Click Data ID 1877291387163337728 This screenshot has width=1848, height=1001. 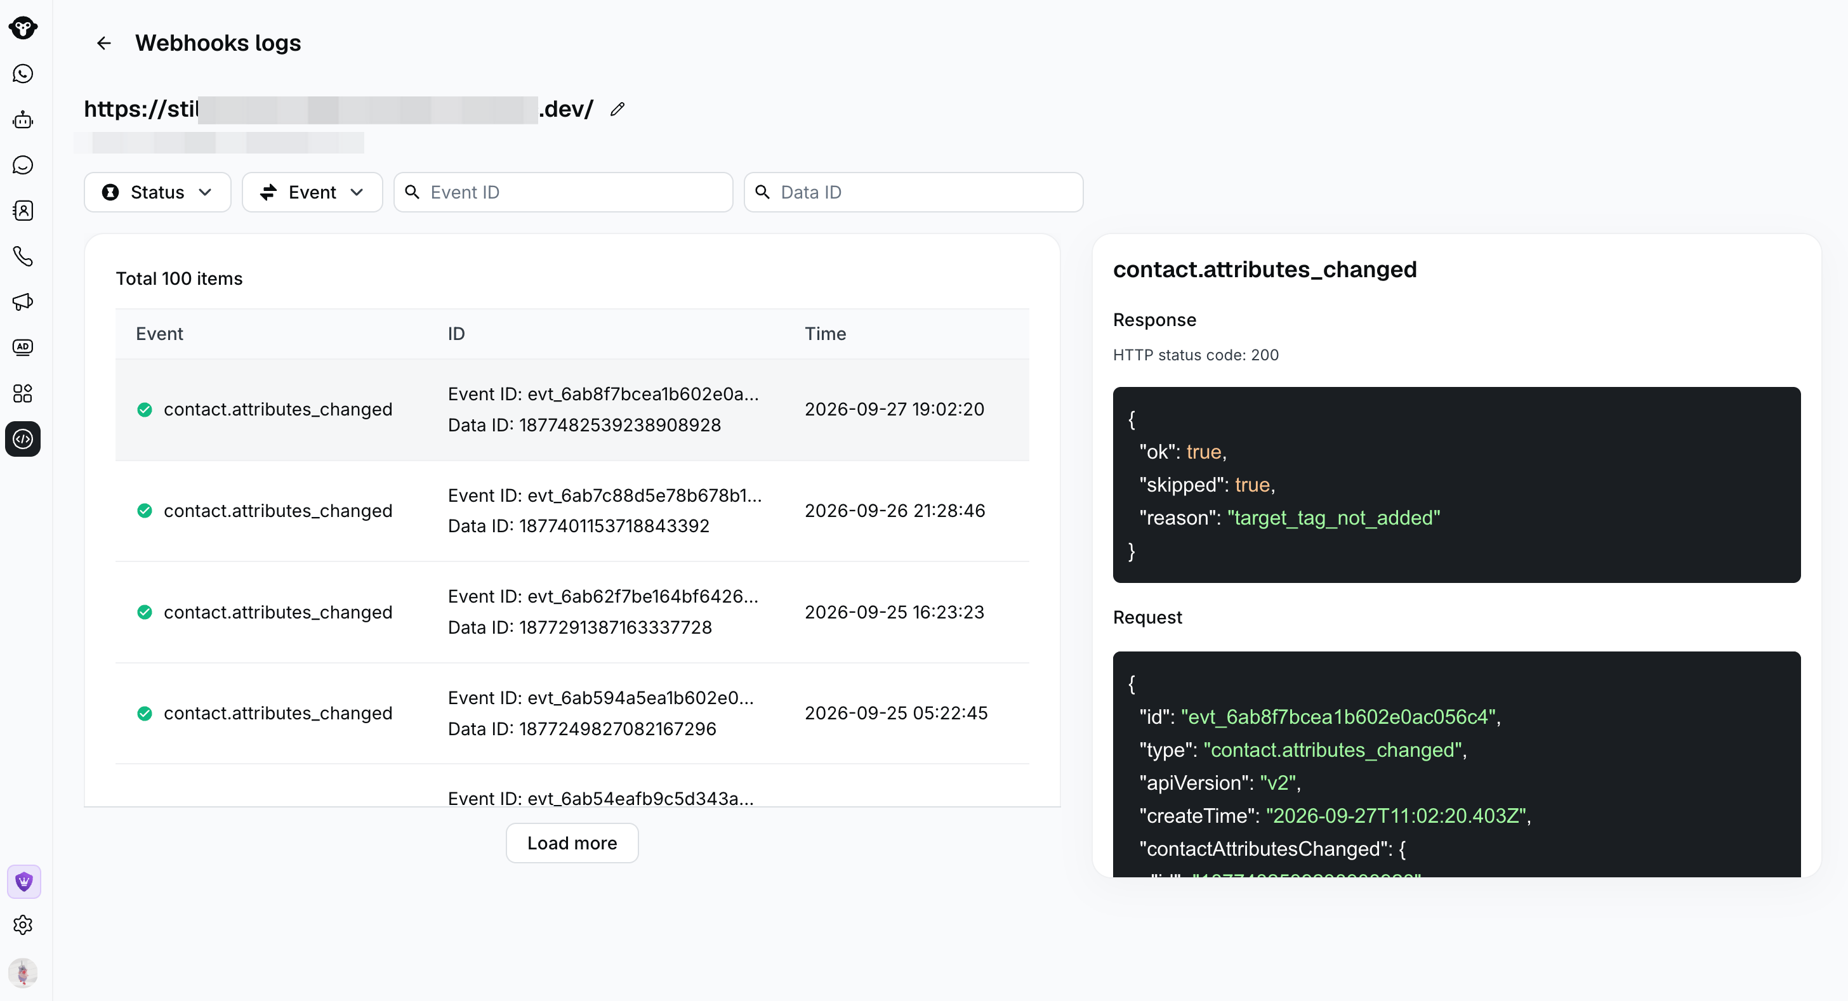pos(579,627)
